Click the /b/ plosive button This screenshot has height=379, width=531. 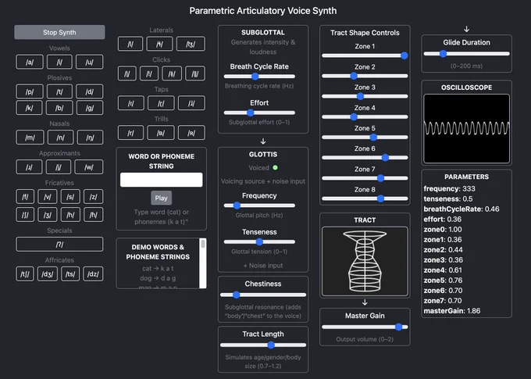(x=59, y=108)
